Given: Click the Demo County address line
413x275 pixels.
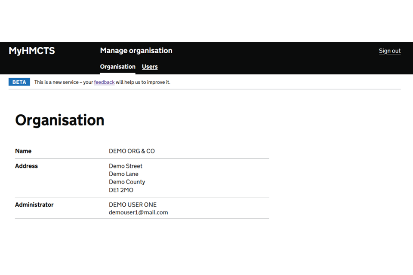Looking at the screenshot, I should tap(127, 182).
